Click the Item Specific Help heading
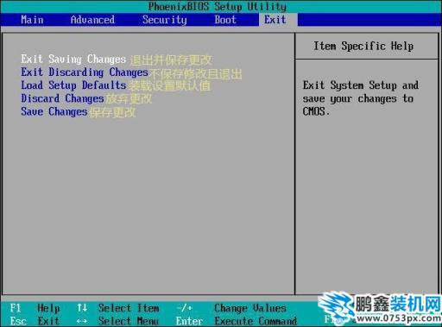 click(363, 46)
